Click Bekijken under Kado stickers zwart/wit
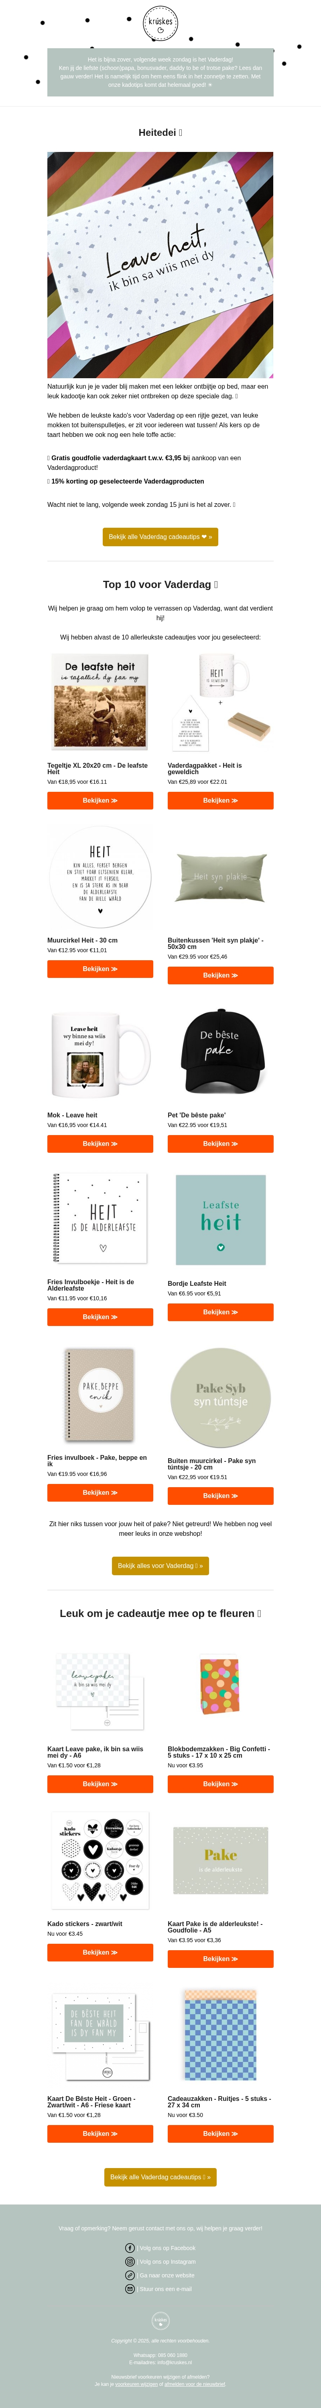The height and width of the screenshot is (2408, 321). click(100, 1952)
